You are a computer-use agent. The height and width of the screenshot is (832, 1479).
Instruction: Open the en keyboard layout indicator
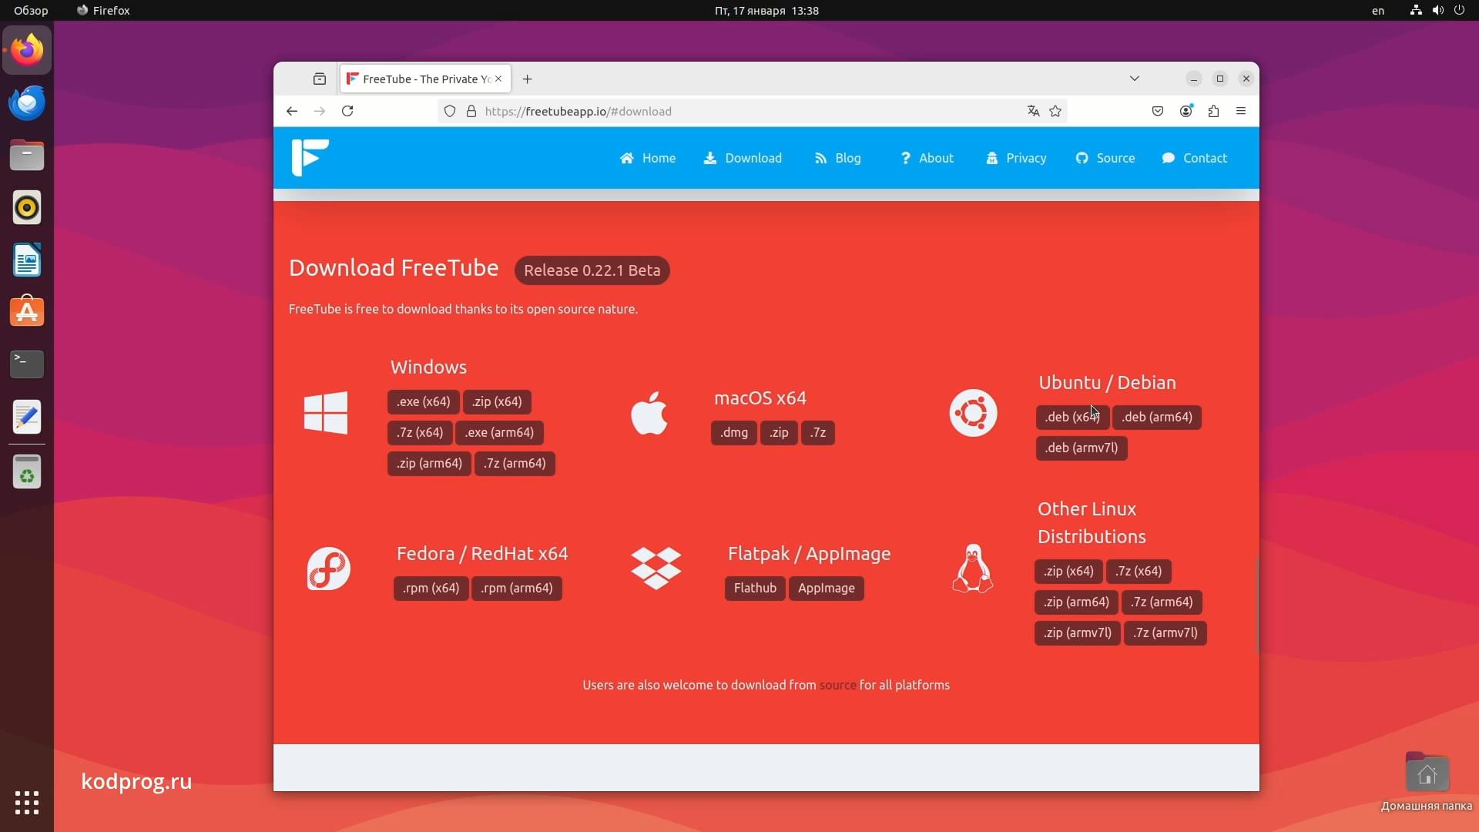[x=1378, y=11]
